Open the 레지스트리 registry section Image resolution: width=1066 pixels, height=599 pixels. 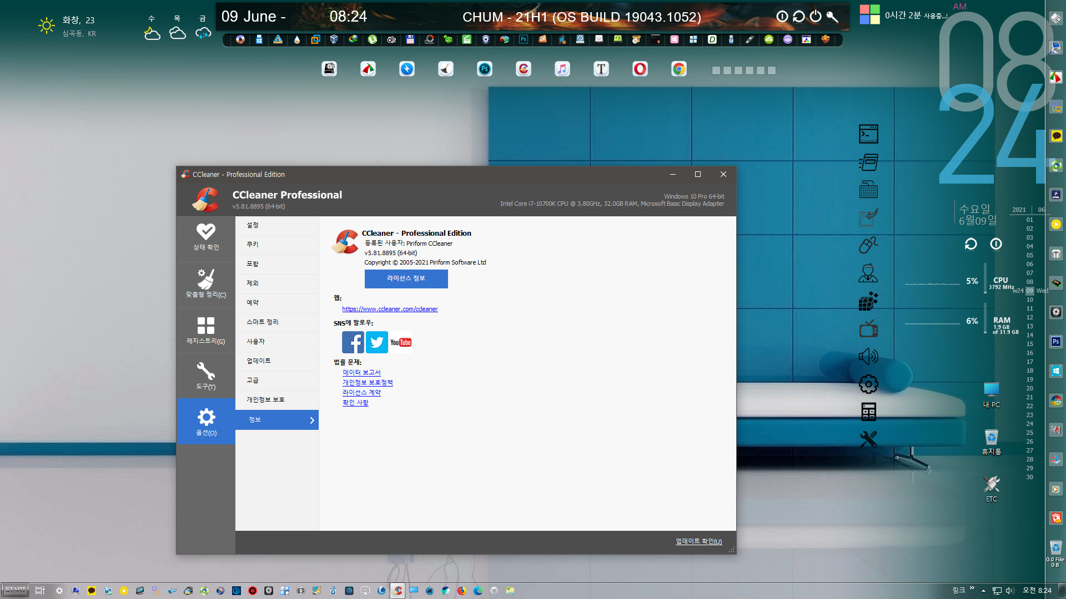click(206, 331)
